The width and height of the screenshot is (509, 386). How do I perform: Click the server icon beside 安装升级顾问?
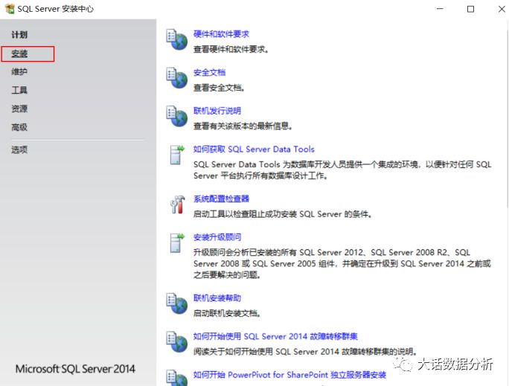(x=177, y=242)
